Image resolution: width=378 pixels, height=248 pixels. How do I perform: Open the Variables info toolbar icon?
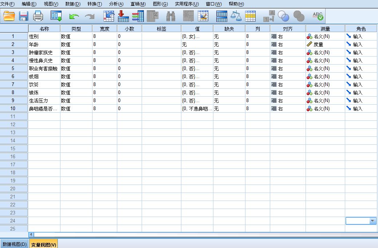tap(138, 16)
